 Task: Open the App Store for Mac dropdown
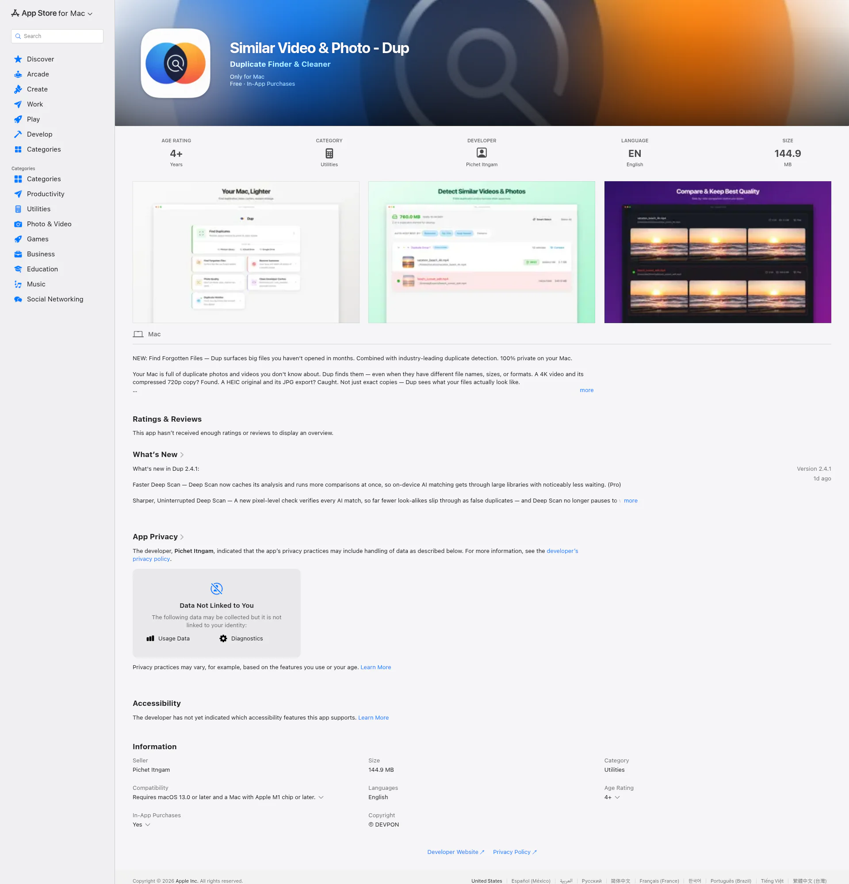click(52, 13)
